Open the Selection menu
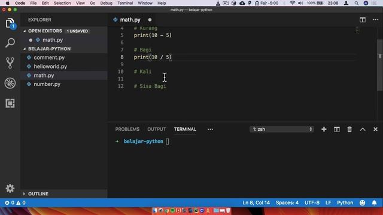 pos(62,3)
